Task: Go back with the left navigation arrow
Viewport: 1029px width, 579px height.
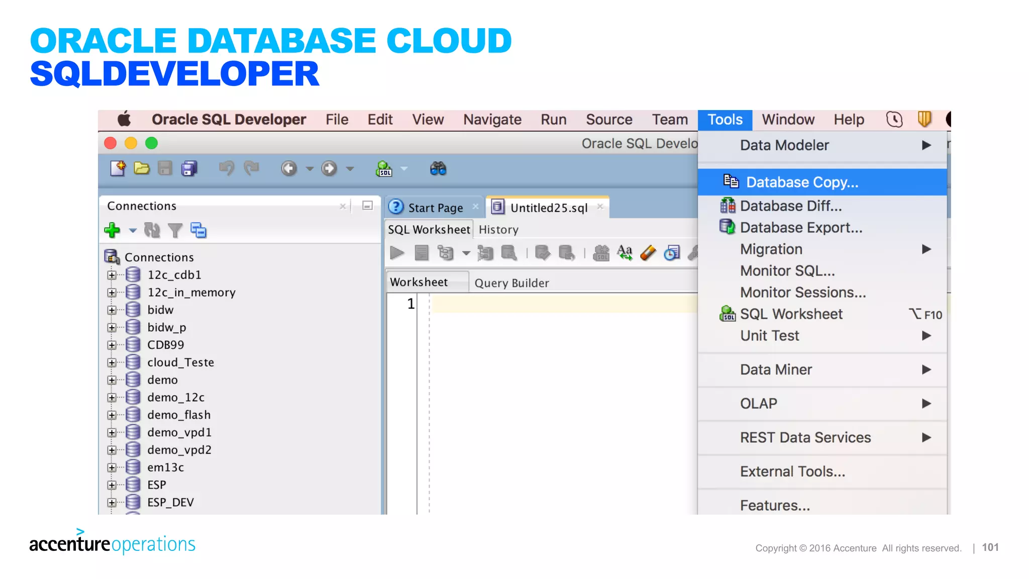Action: click(x=289, y=168)
